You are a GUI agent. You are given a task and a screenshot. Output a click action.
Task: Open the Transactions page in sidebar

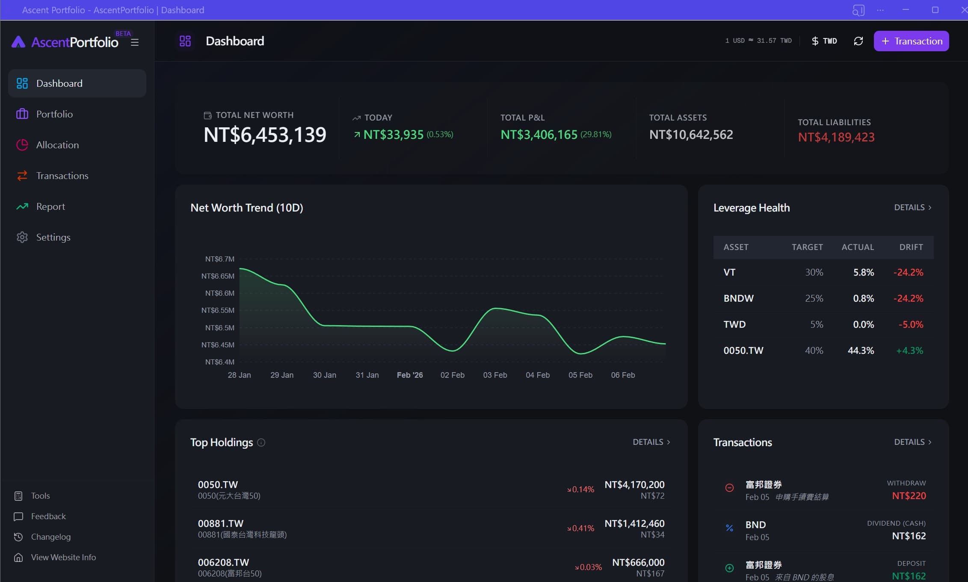pos(77,176)
